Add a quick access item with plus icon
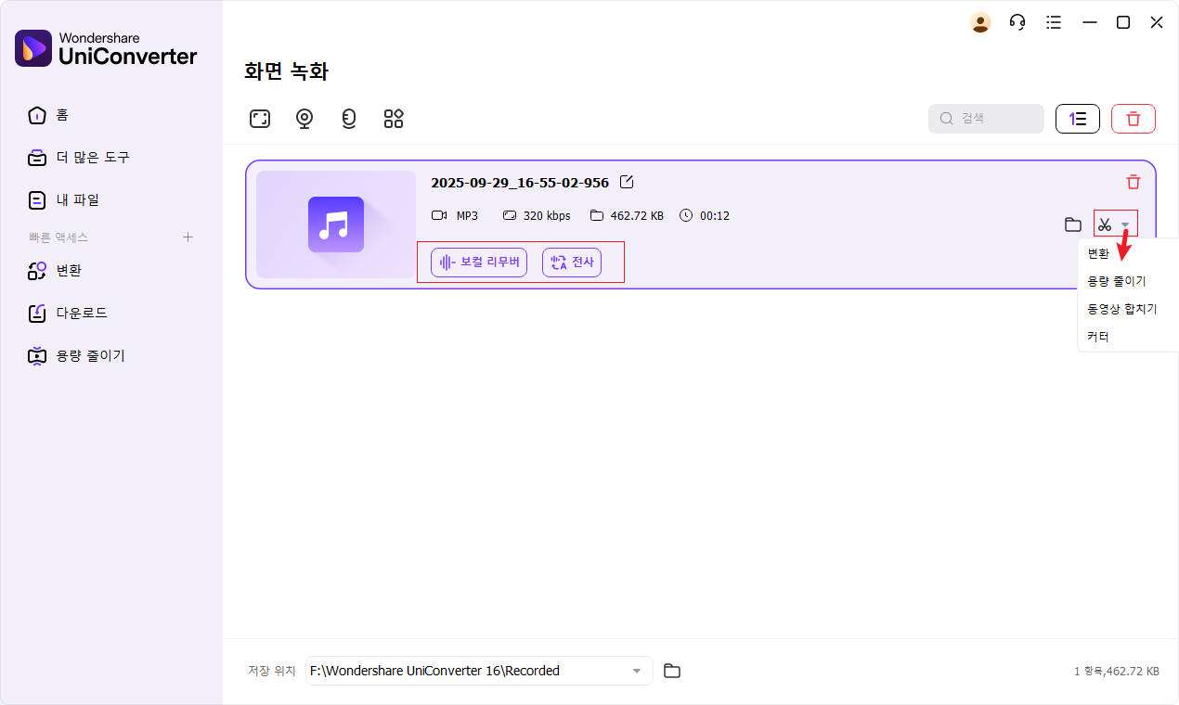The image size is (1179, 705). click(x=188, y=237)
